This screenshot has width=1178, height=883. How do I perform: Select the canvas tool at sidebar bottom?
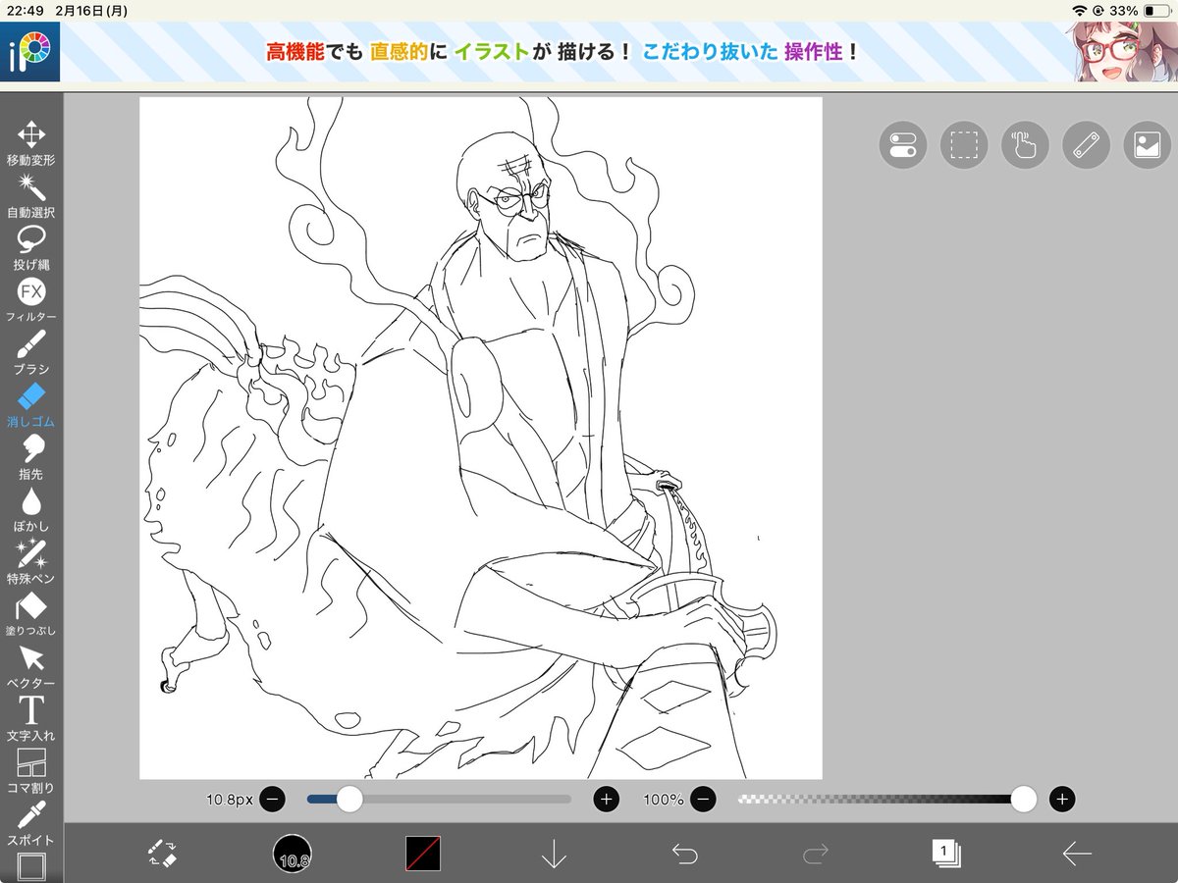click(31, 867)
